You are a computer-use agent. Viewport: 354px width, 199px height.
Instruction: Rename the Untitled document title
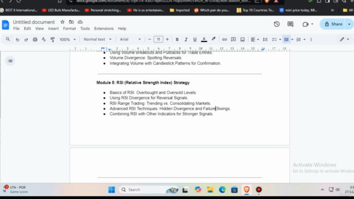click(34, 22)
